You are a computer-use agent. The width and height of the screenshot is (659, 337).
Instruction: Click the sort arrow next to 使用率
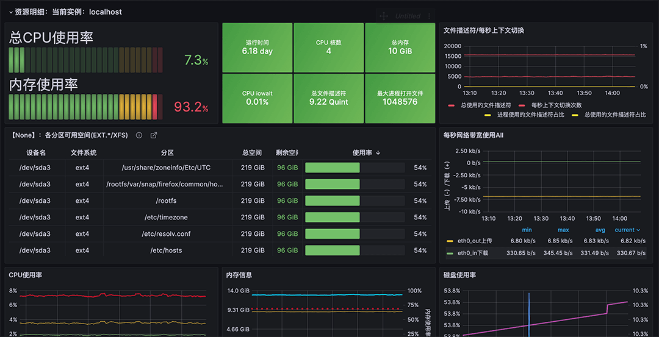(378, 153)
